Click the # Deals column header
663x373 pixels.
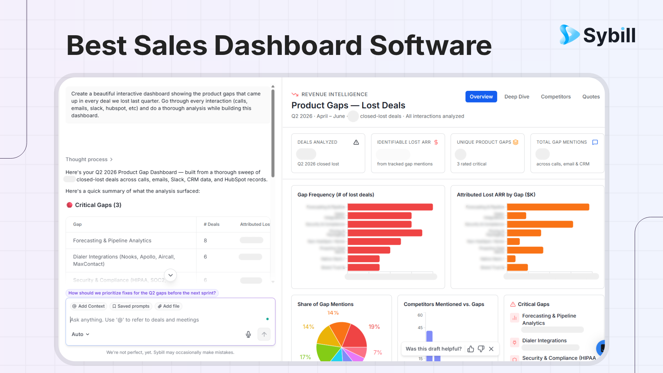click(x=211, y=224)
